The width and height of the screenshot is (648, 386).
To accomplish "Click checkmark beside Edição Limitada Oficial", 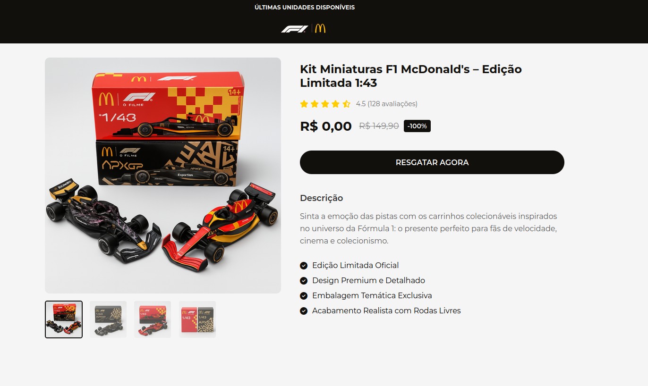I will click(x=304, y=266).
